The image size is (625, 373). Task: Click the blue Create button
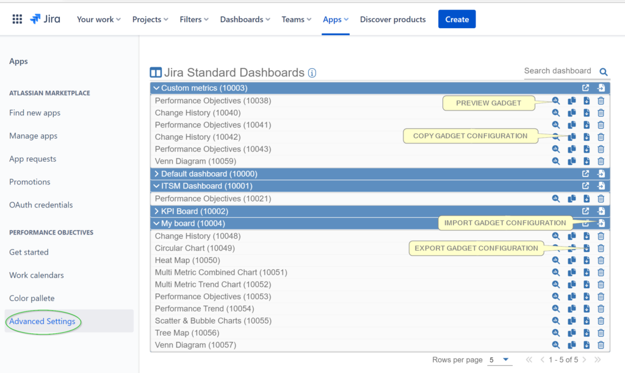click(x=457, y=20)
